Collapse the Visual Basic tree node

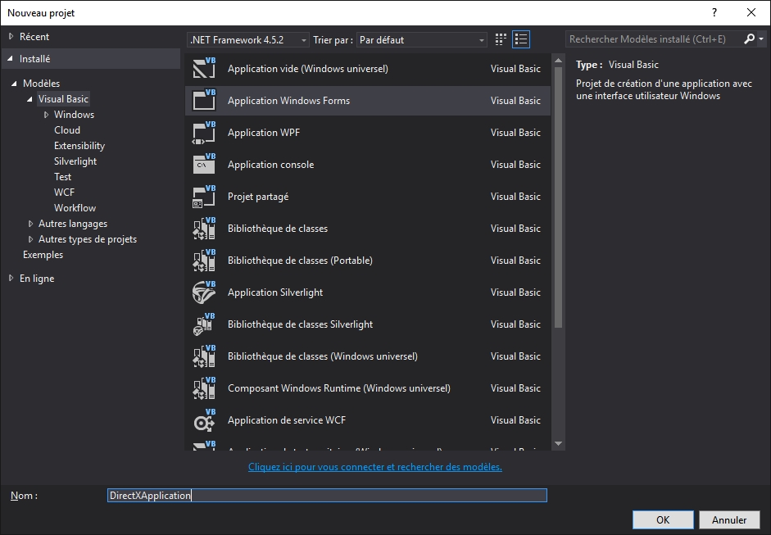pos(30,99)
